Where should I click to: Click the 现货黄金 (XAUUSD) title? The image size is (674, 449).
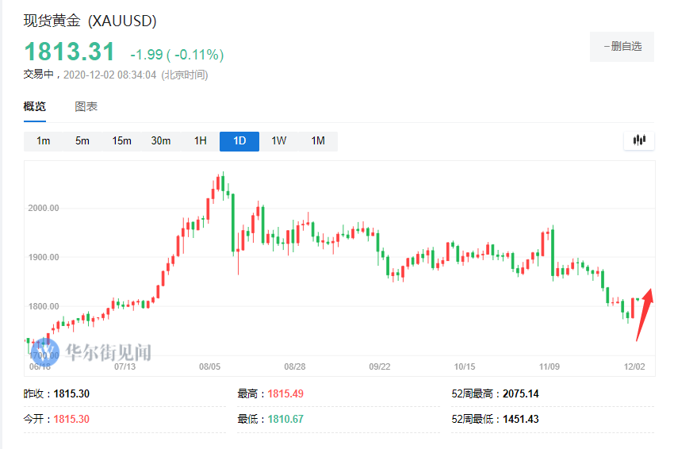click(90, 21)
